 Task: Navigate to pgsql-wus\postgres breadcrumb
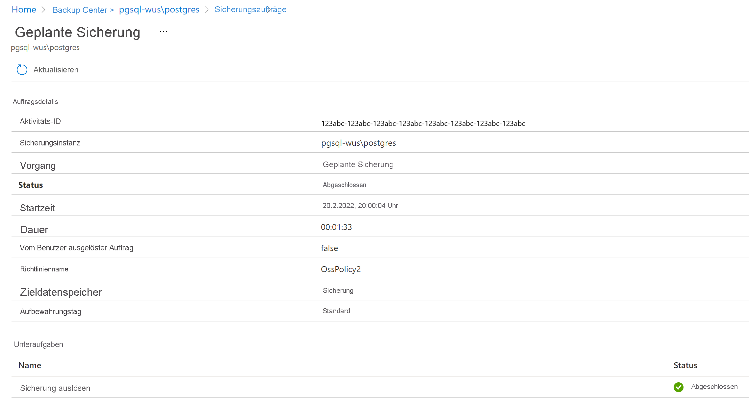point(159,10)
